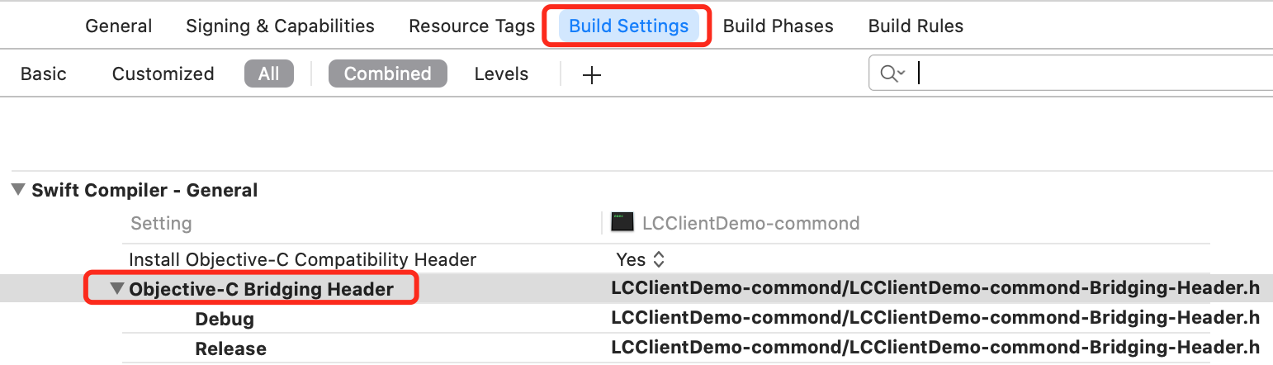
Task: Select the Debug bridging header value
Action: tap(935, 318)
